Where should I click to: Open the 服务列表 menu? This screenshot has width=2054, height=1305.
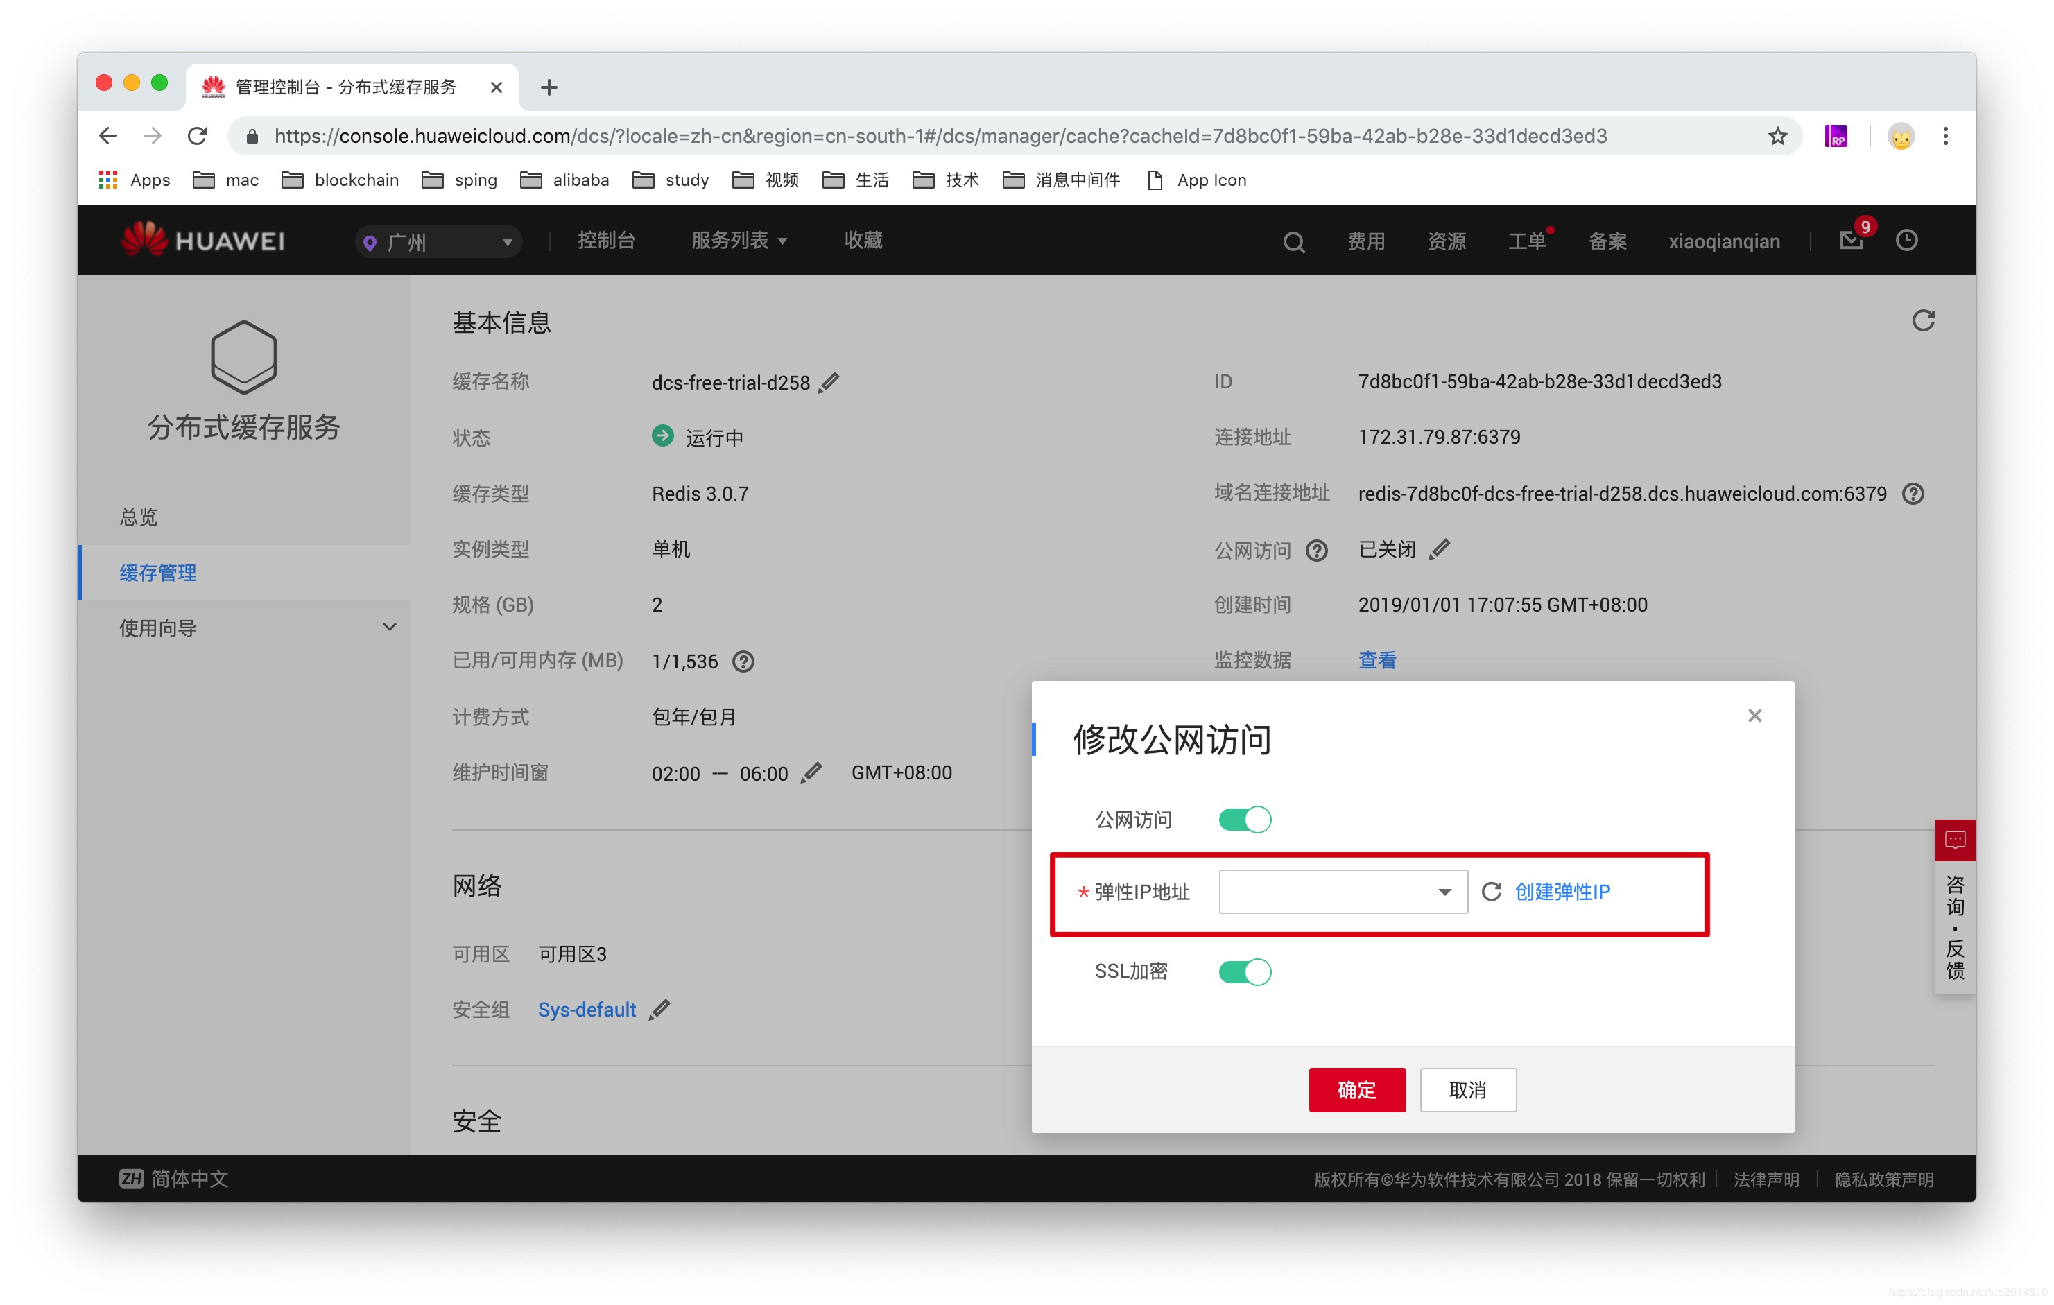coord(738,241)
